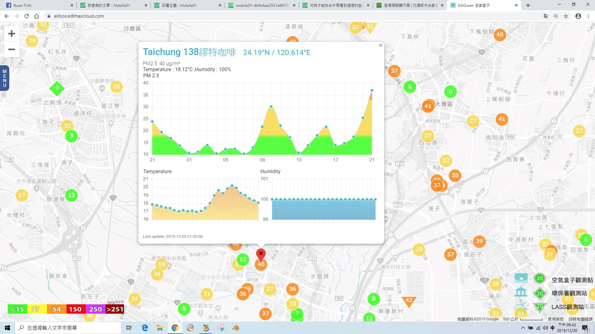
Task: Open the Windows Start menu
Action: (7, 328)
